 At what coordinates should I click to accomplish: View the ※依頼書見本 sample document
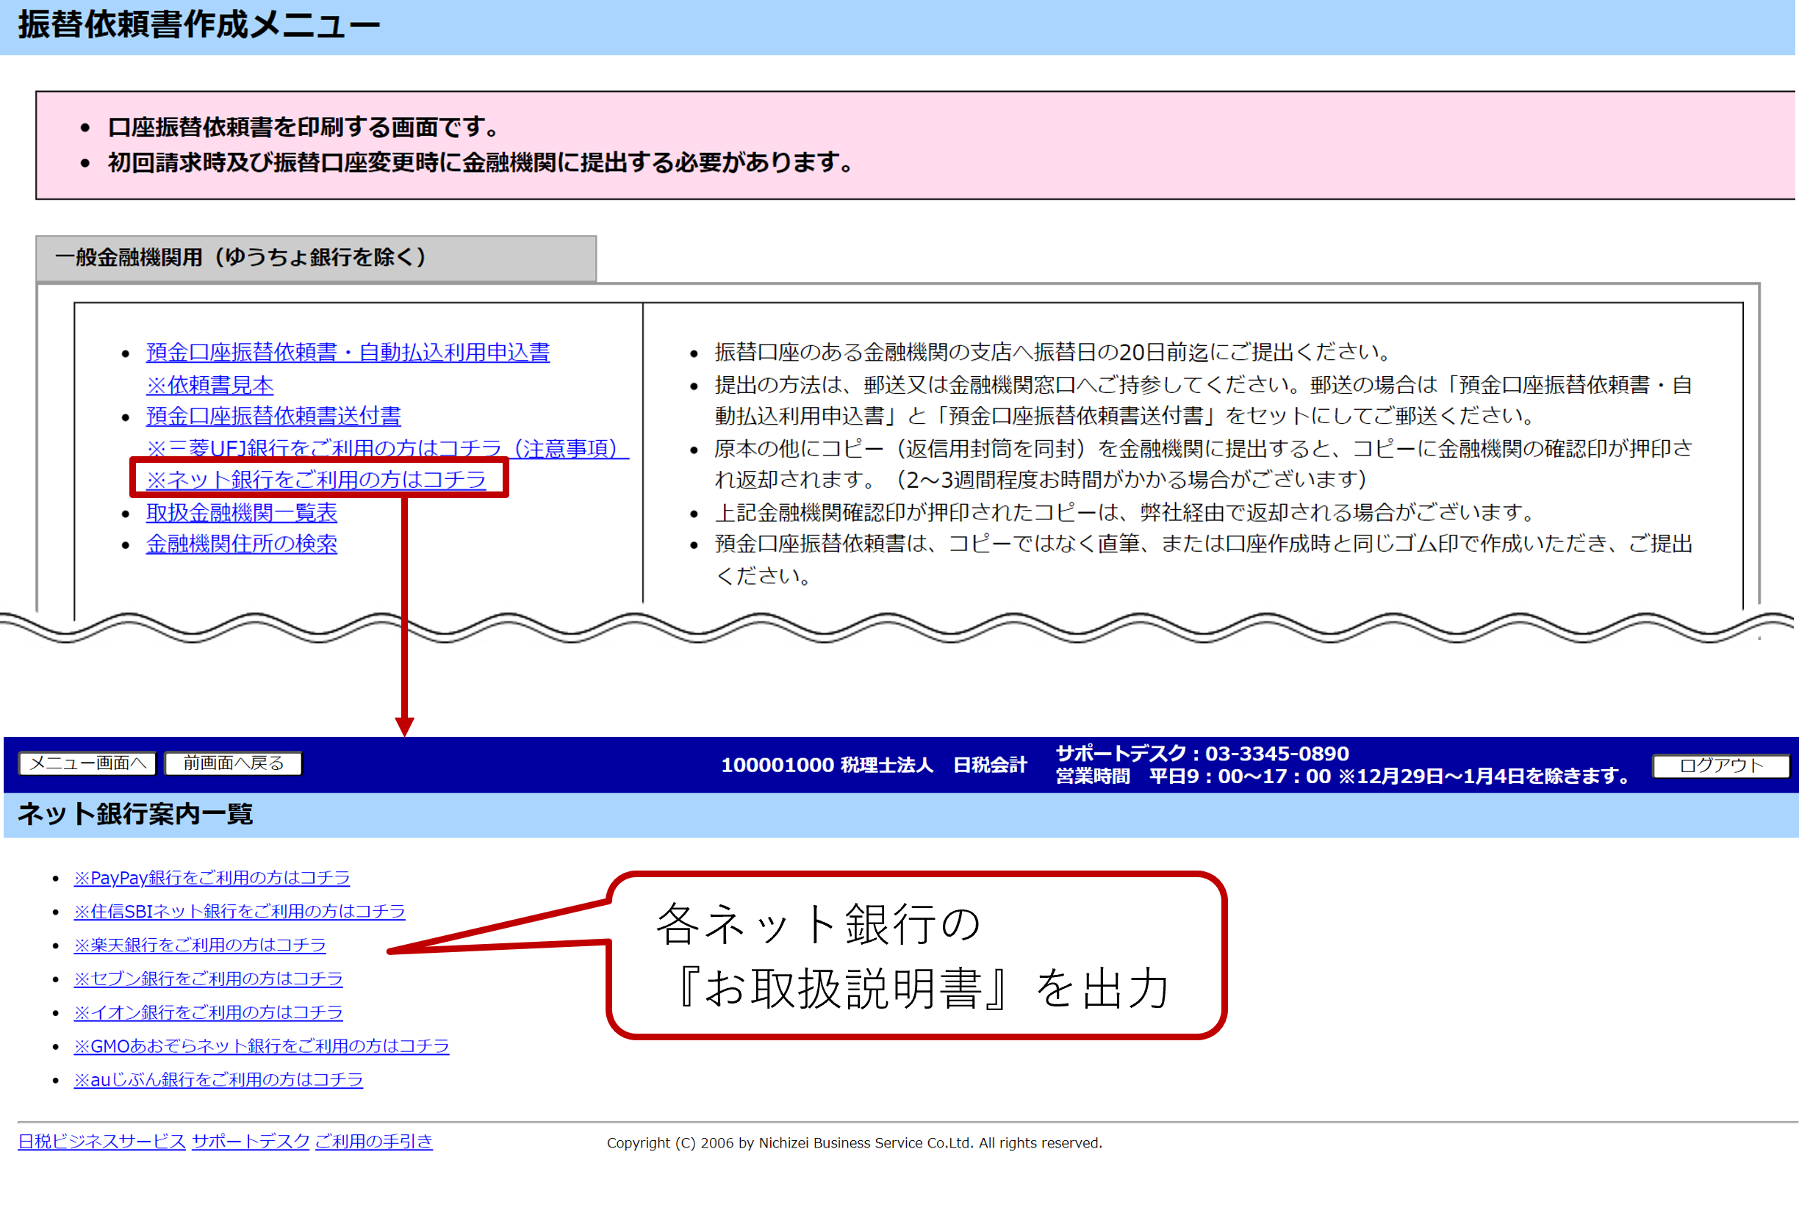click(x=209, y=385)
